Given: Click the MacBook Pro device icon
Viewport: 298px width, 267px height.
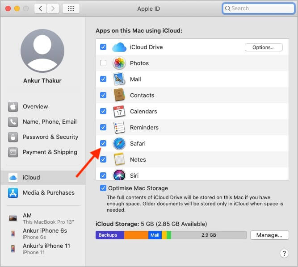Looking at the screenshot, I should (13, 218).
